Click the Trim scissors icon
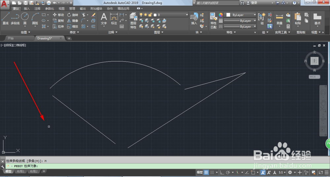This screenshot has width=330, height=177. click(x=83, y=15)
